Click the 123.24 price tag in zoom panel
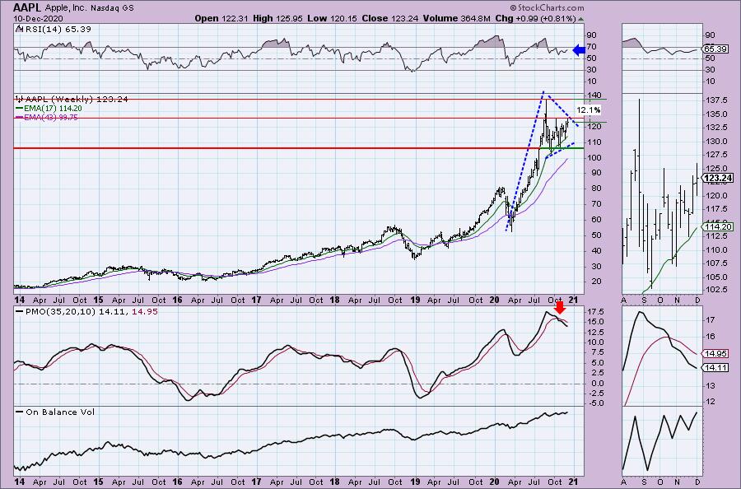 [x=718, y=178]
